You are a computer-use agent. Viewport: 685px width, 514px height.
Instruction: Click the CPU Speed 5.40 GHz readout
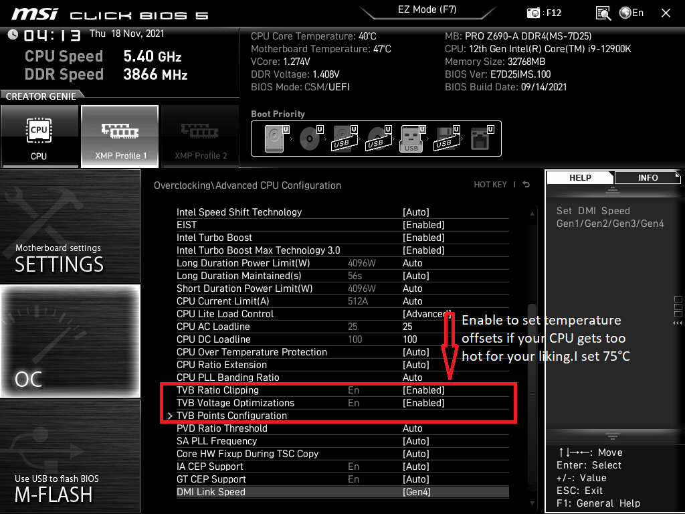point(104,56)
